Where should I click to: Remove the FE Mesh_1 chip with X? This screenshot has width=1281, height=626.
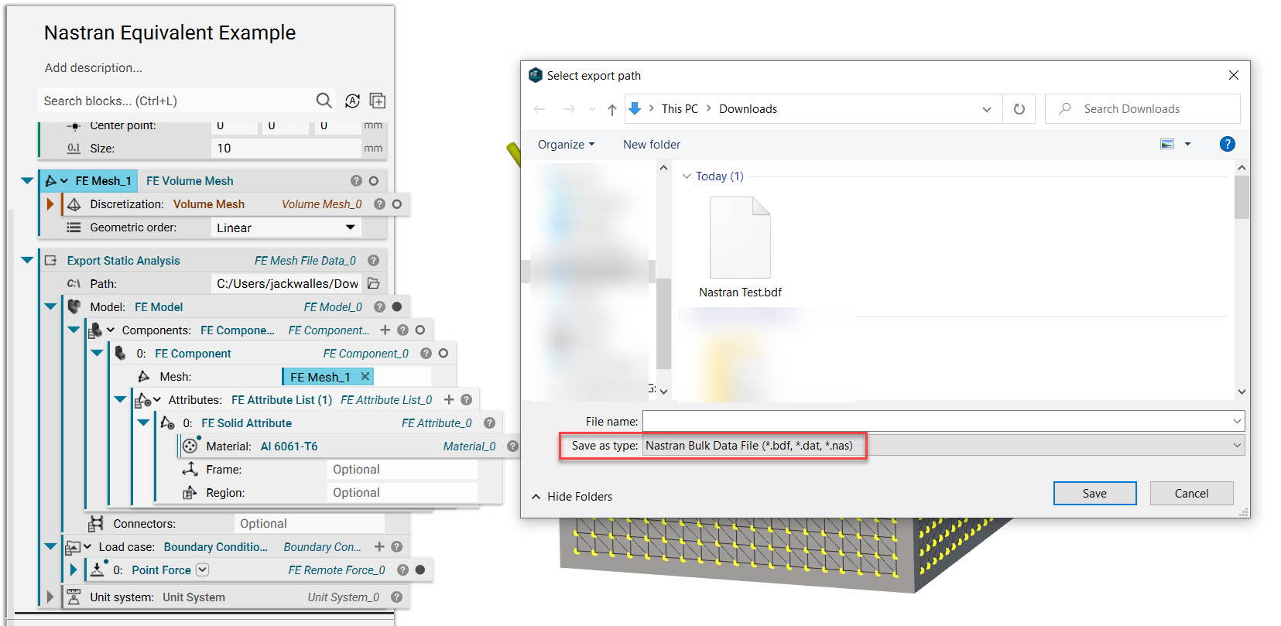click(x=365, y=376)
